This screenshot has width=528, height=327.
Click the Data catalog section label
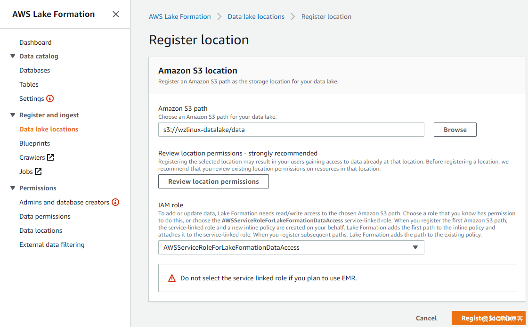[39, 56]
